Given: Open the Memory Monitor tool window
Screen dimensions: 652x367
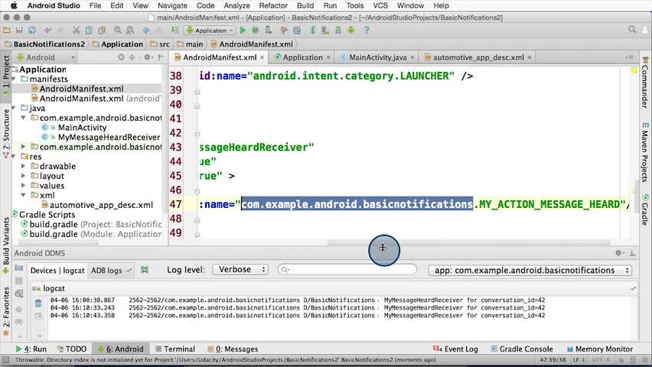Looking at the screenshot, I should tap(600, 349).
